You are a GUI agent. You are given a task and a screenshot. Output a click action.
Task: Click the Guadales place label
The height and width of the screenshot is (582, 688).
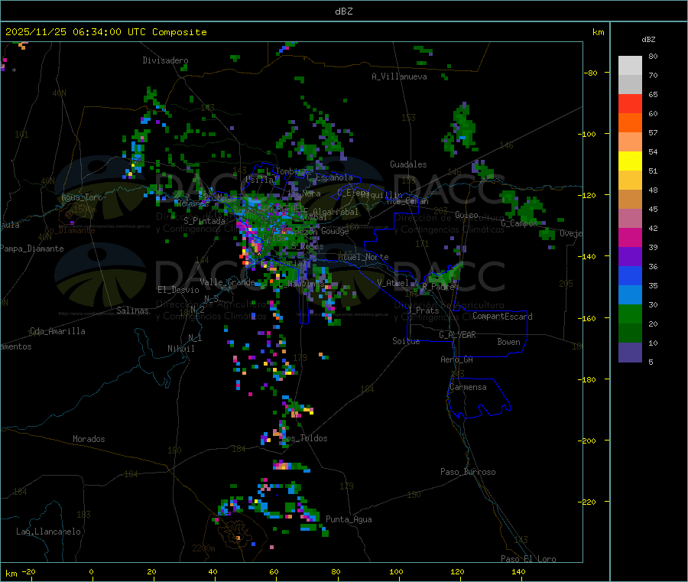pos(408,164)
